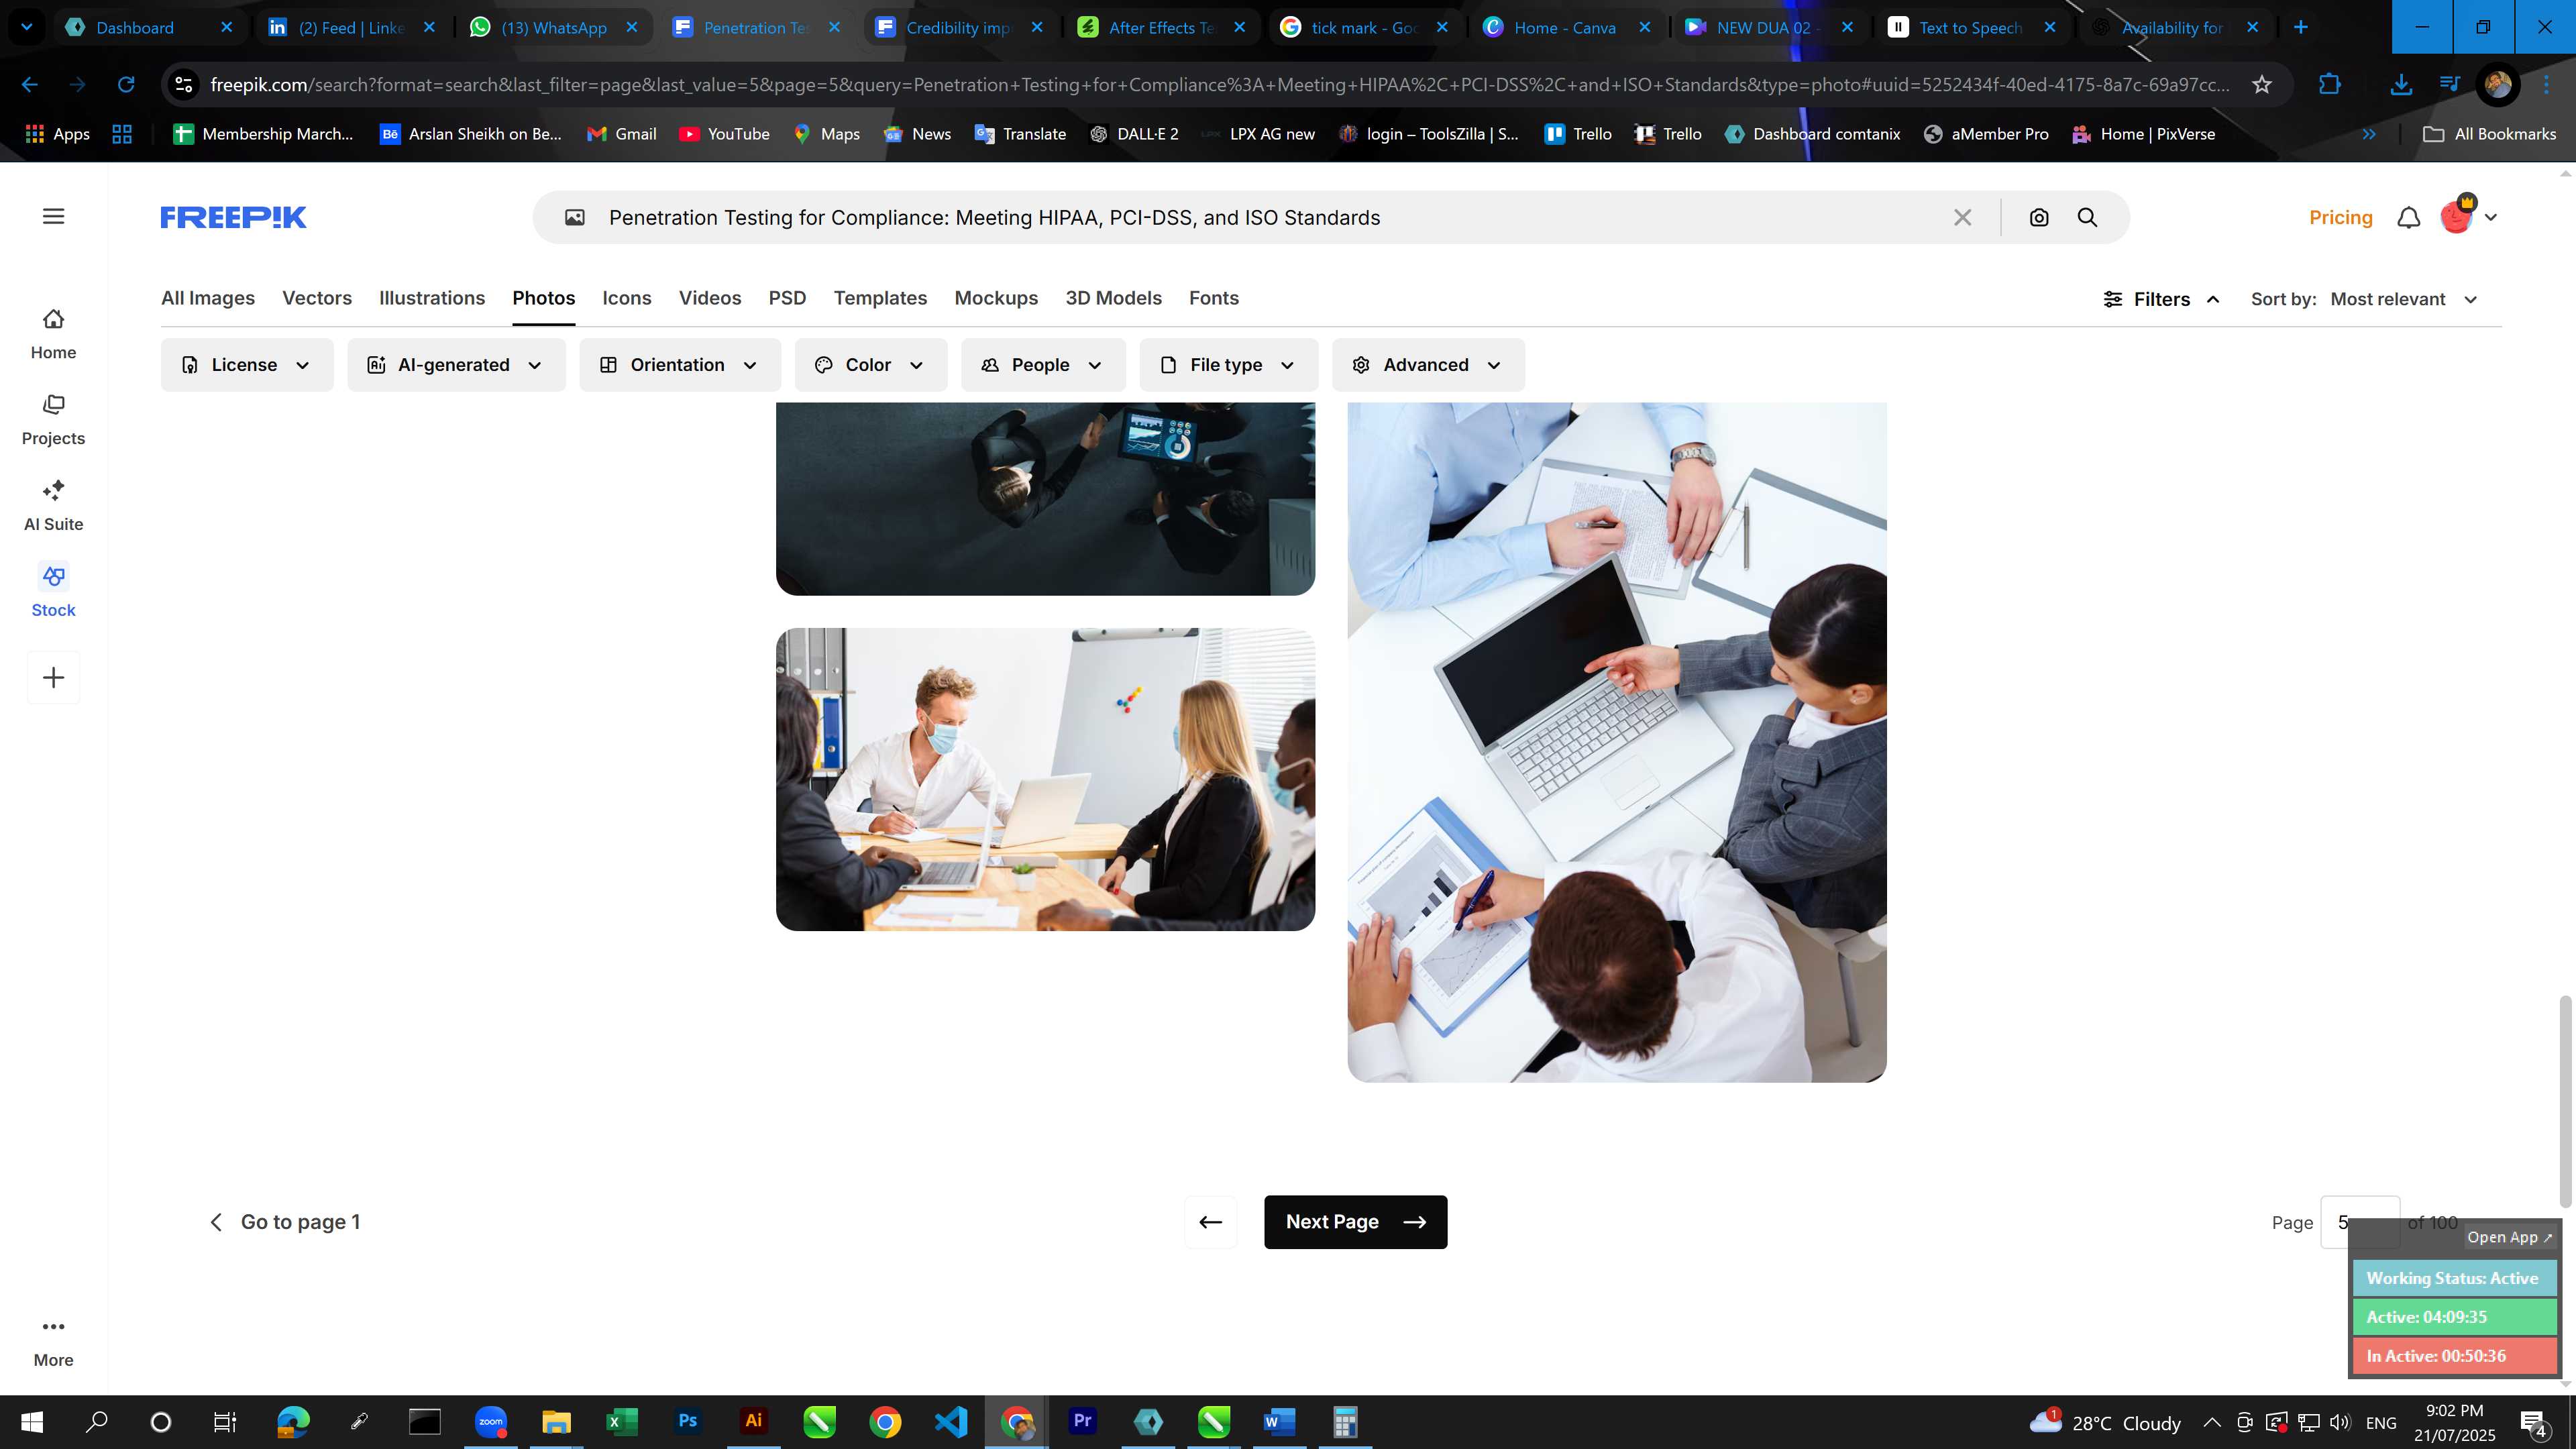Open Chrome three-dot menu
2576x1449 pixels.
[2547, 84]
